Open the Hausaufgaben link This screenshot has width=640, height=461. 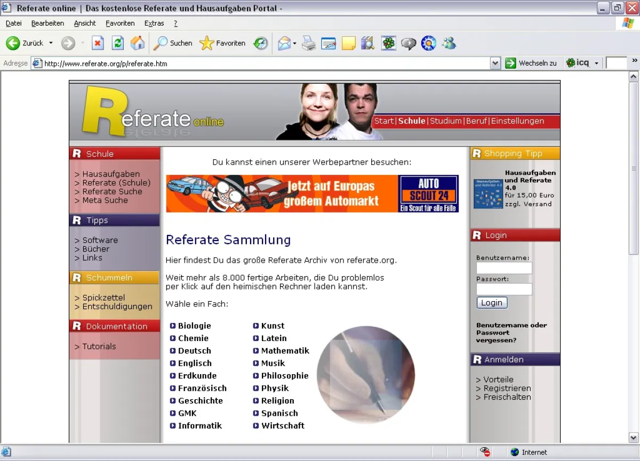click(x=112, y=174)
